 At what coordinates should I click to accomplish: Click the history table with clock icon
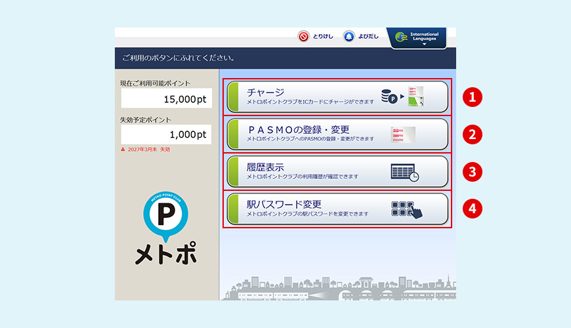coord(404,172)
